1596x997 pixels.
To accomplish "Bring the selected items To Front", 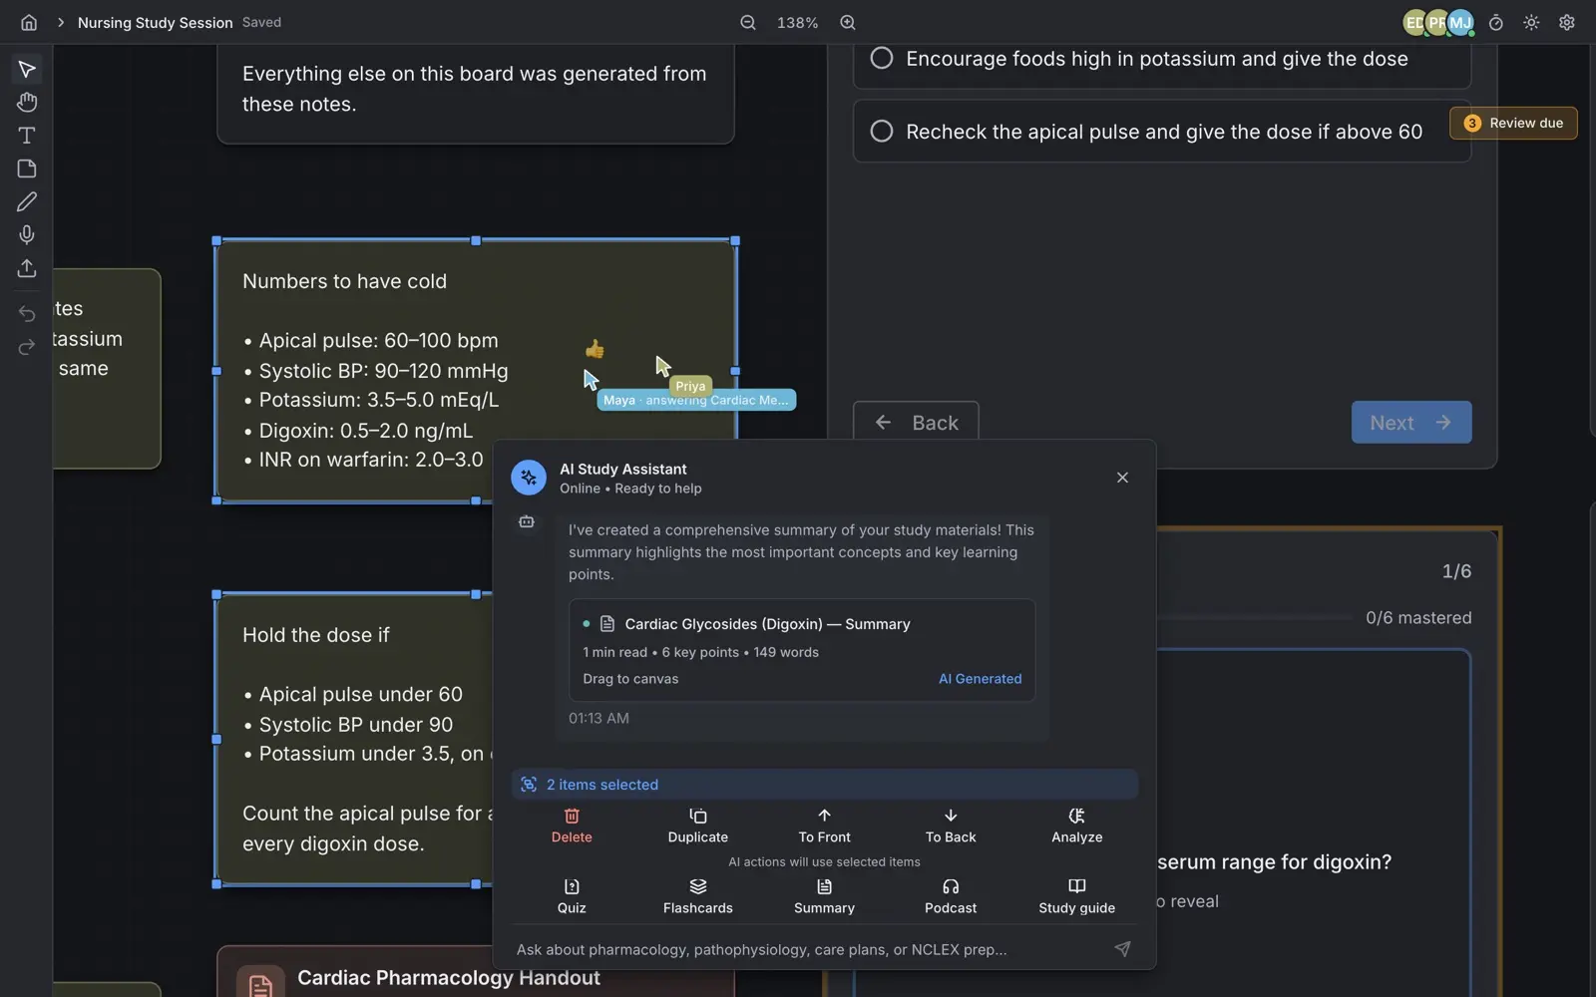I will point(824,827).
